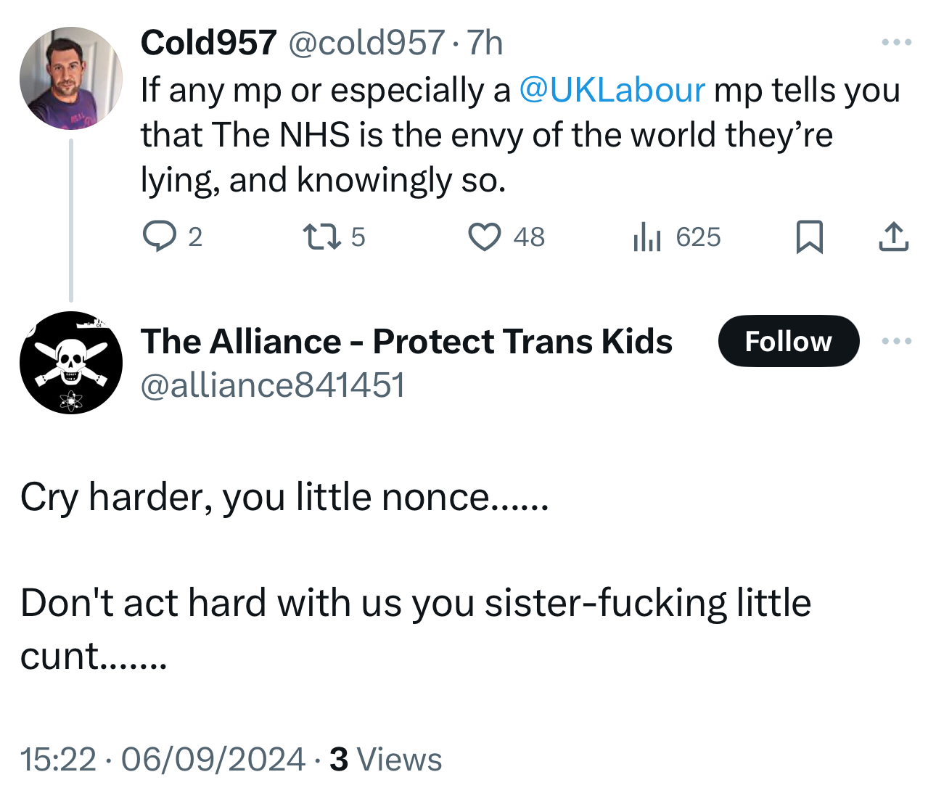Open the @cold957 handle
The width and height of the screenshot is (936, 801).
(x=366, y=43)
